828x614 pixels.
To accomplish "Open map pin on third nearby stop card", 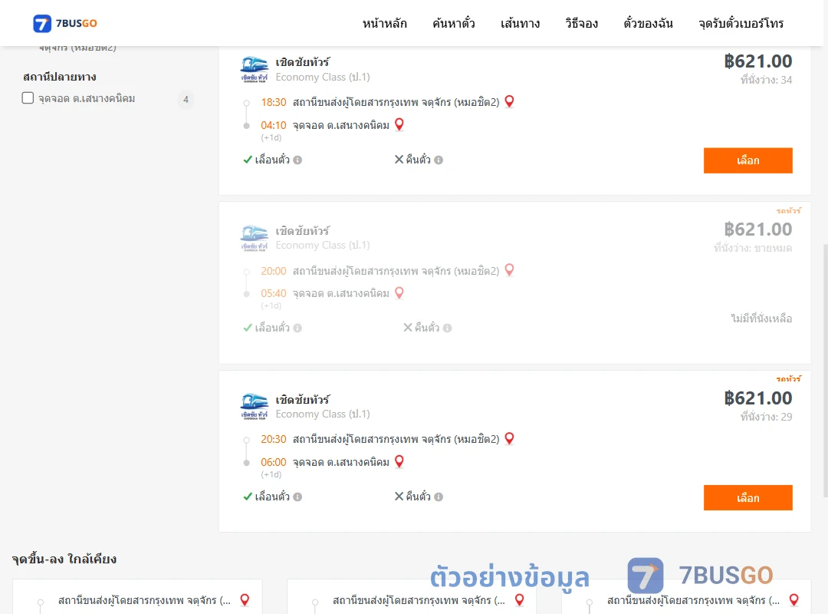I will point(793,599).
